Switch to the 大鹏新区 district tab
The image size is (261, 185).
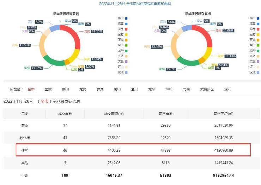pos(207,89)
